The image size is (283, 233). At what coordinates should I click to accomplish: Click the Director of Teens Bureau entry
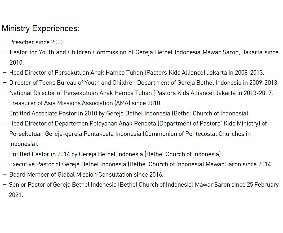coord(144,83)
